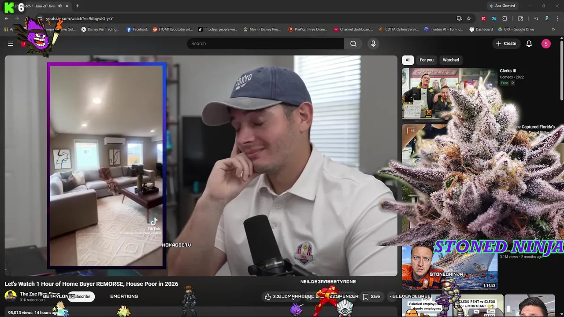Bookmark this page with the star icon

(x=469, y=18)
